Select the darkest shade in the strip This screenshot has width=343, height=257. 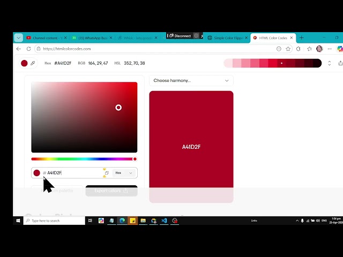pos(317,63)
